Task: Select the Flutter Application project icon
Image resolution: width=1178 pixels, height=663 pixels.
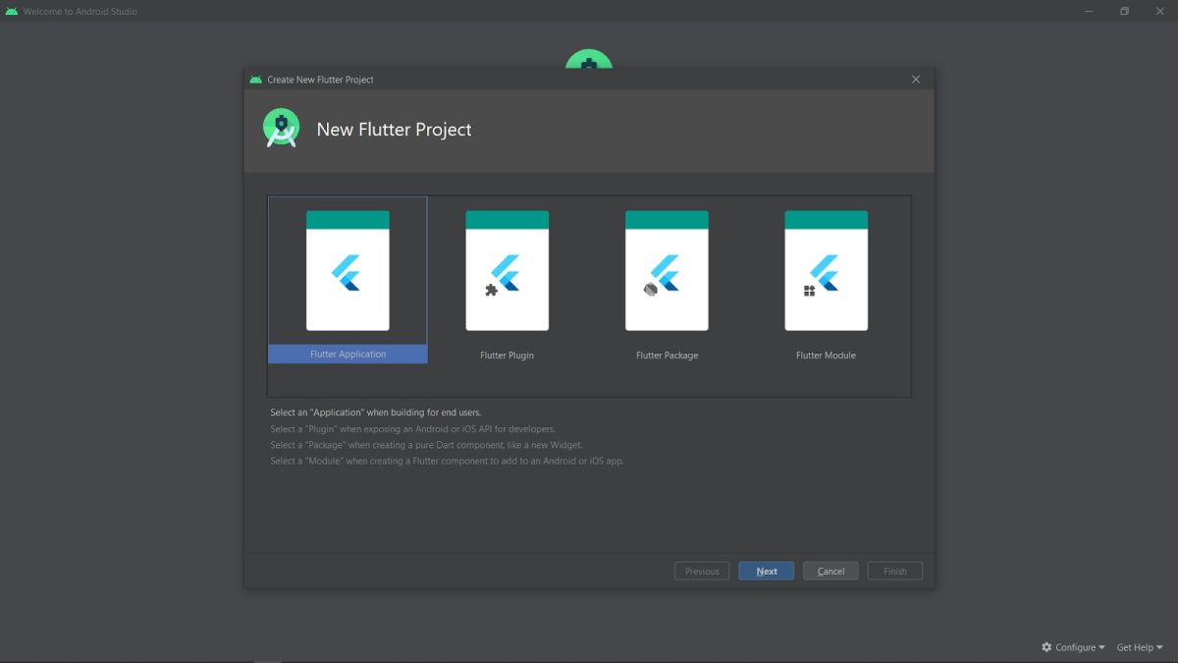Action: click(x=348, y=270)
